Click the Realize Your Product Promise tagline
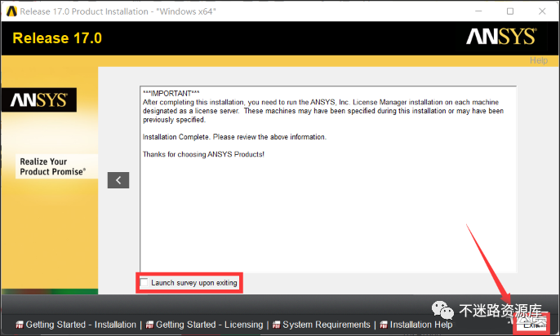The height and width of the screenshot is (336, 560). point(52,166)
